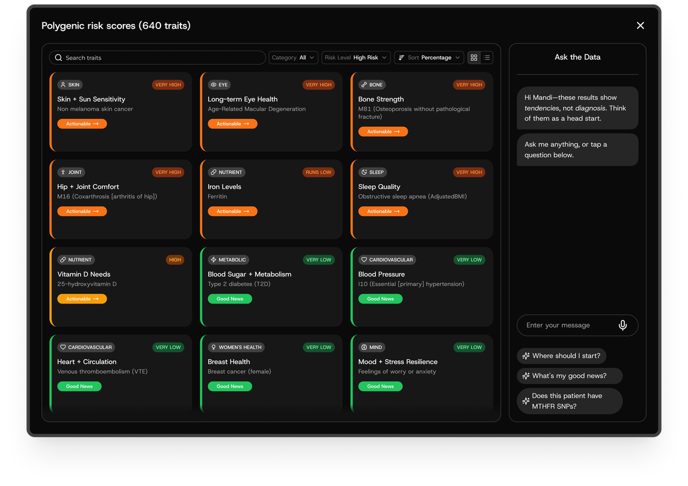
Task: Select the Bone Strength card title
Action: pyautogui.click(x=381, y=99)
